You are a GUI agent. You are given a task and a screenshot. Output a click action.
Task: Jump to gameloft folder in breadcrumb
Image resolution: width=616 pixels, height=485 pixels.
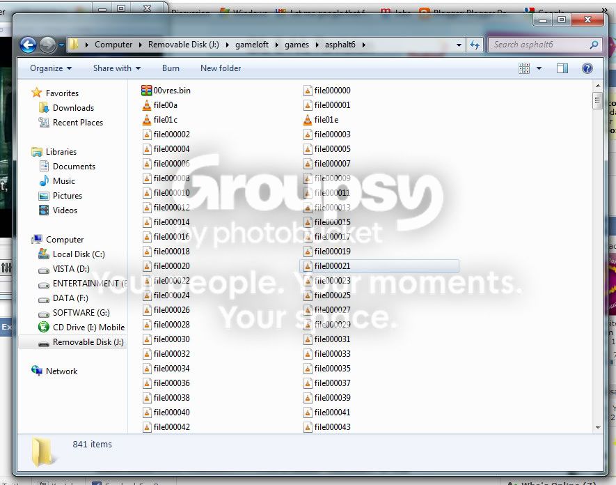252,45
